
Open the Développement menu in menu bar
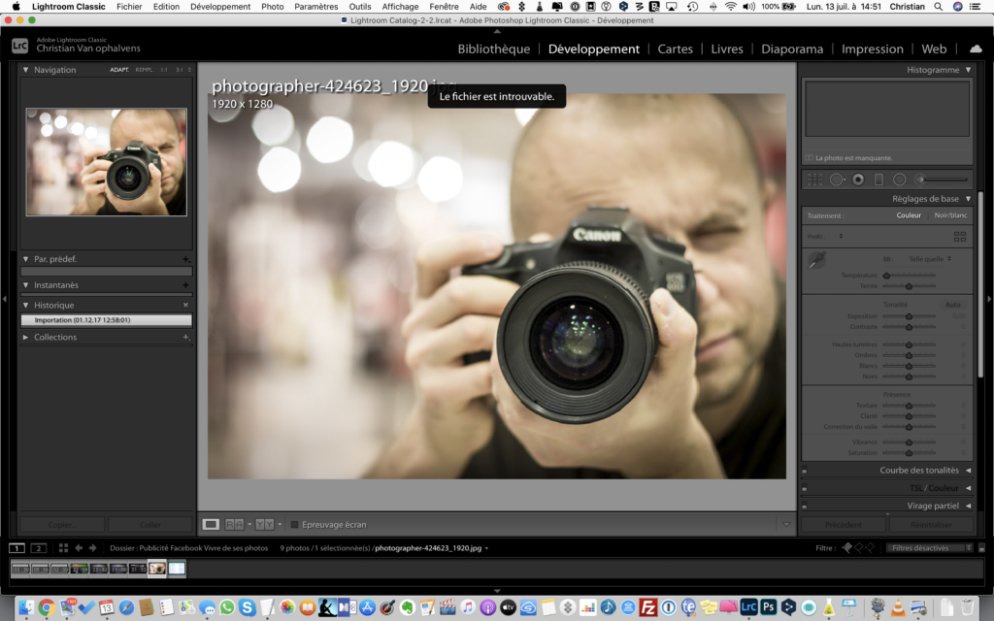[220, 7]
